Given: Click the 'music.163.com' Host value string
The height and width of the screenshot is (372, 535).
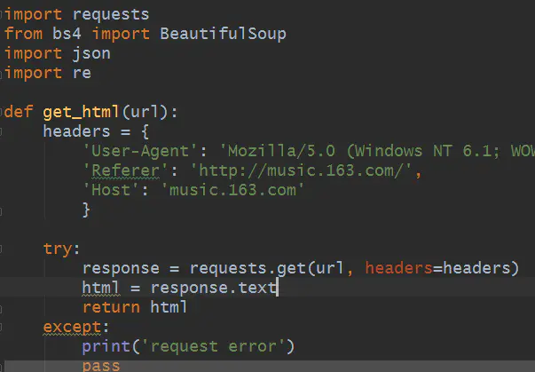Looking at the screenshot, I should 232,190.
